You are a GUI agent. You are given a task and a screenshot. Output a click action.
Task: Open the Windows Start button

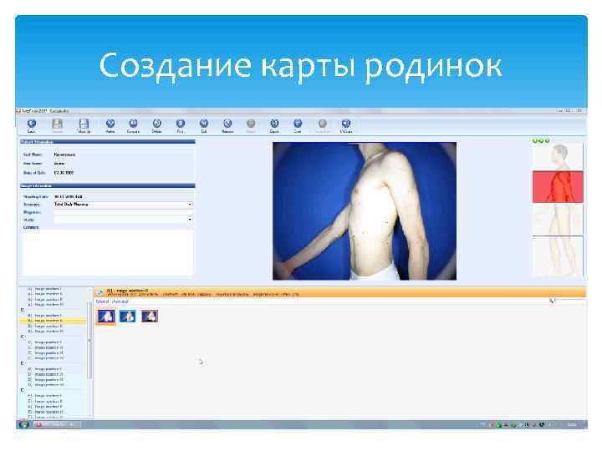coord(23,424)
